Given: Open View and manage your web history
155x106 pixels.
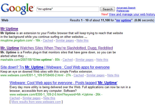Looking at the screenshot, I should [x=132, y=14].
